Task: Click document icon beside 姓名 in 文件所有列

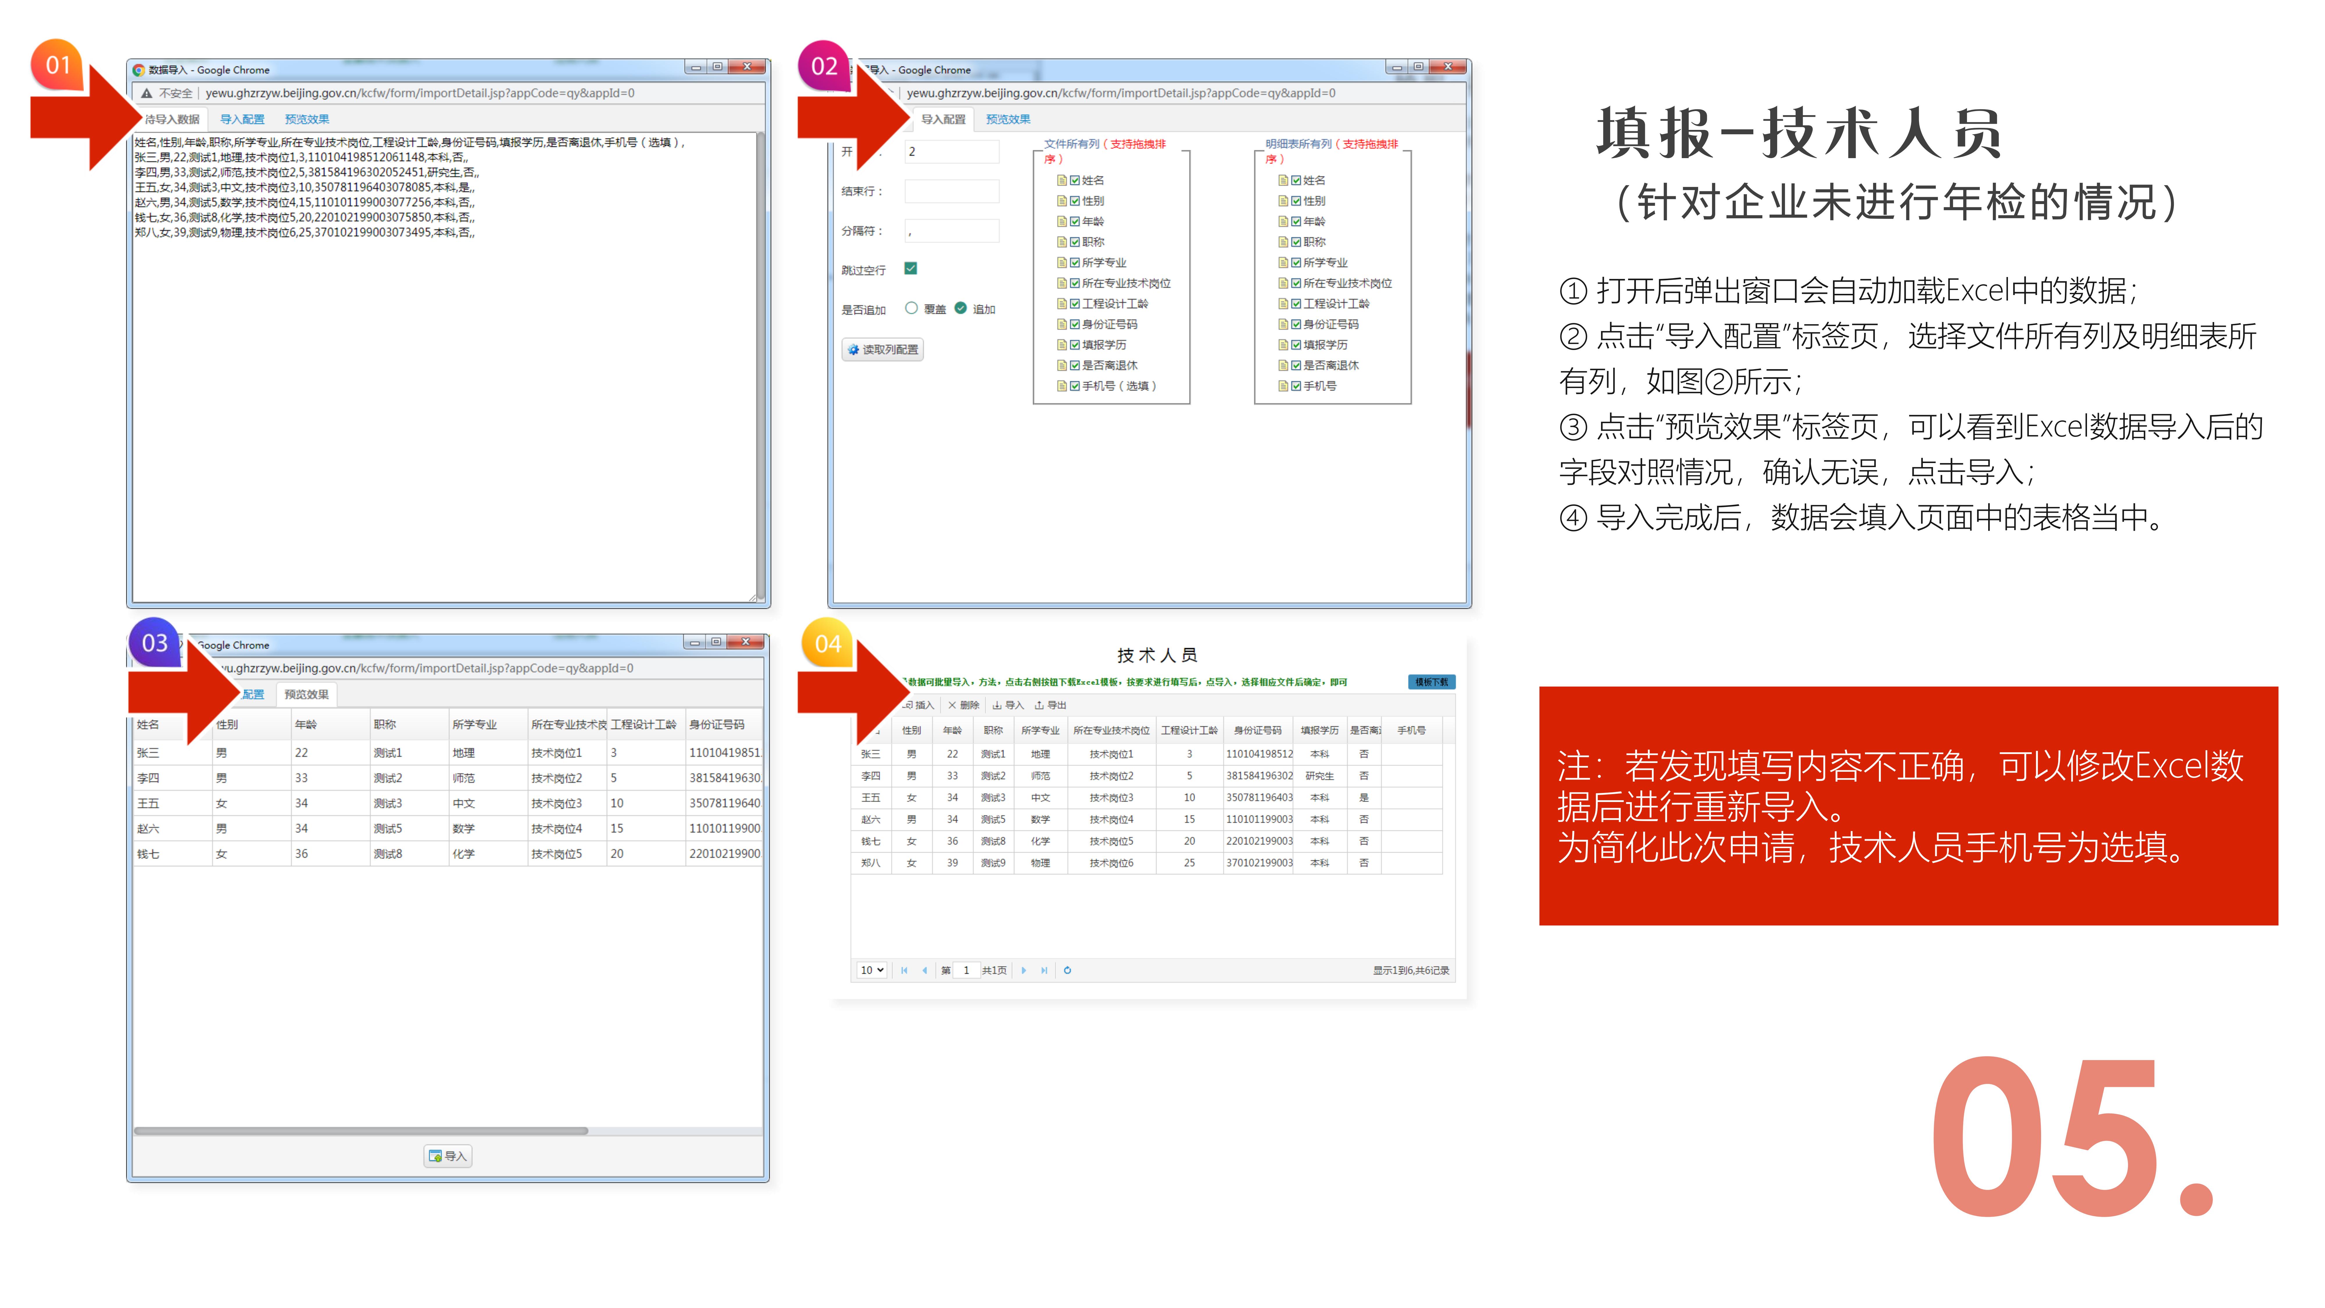Action: pyautogui.click(x=1062, y=181)
